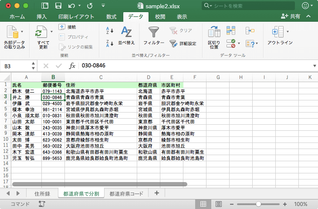The height and width of the screenshot is (209, 318).
Task: Click the zoom slider handle
Action: (258, 204)
